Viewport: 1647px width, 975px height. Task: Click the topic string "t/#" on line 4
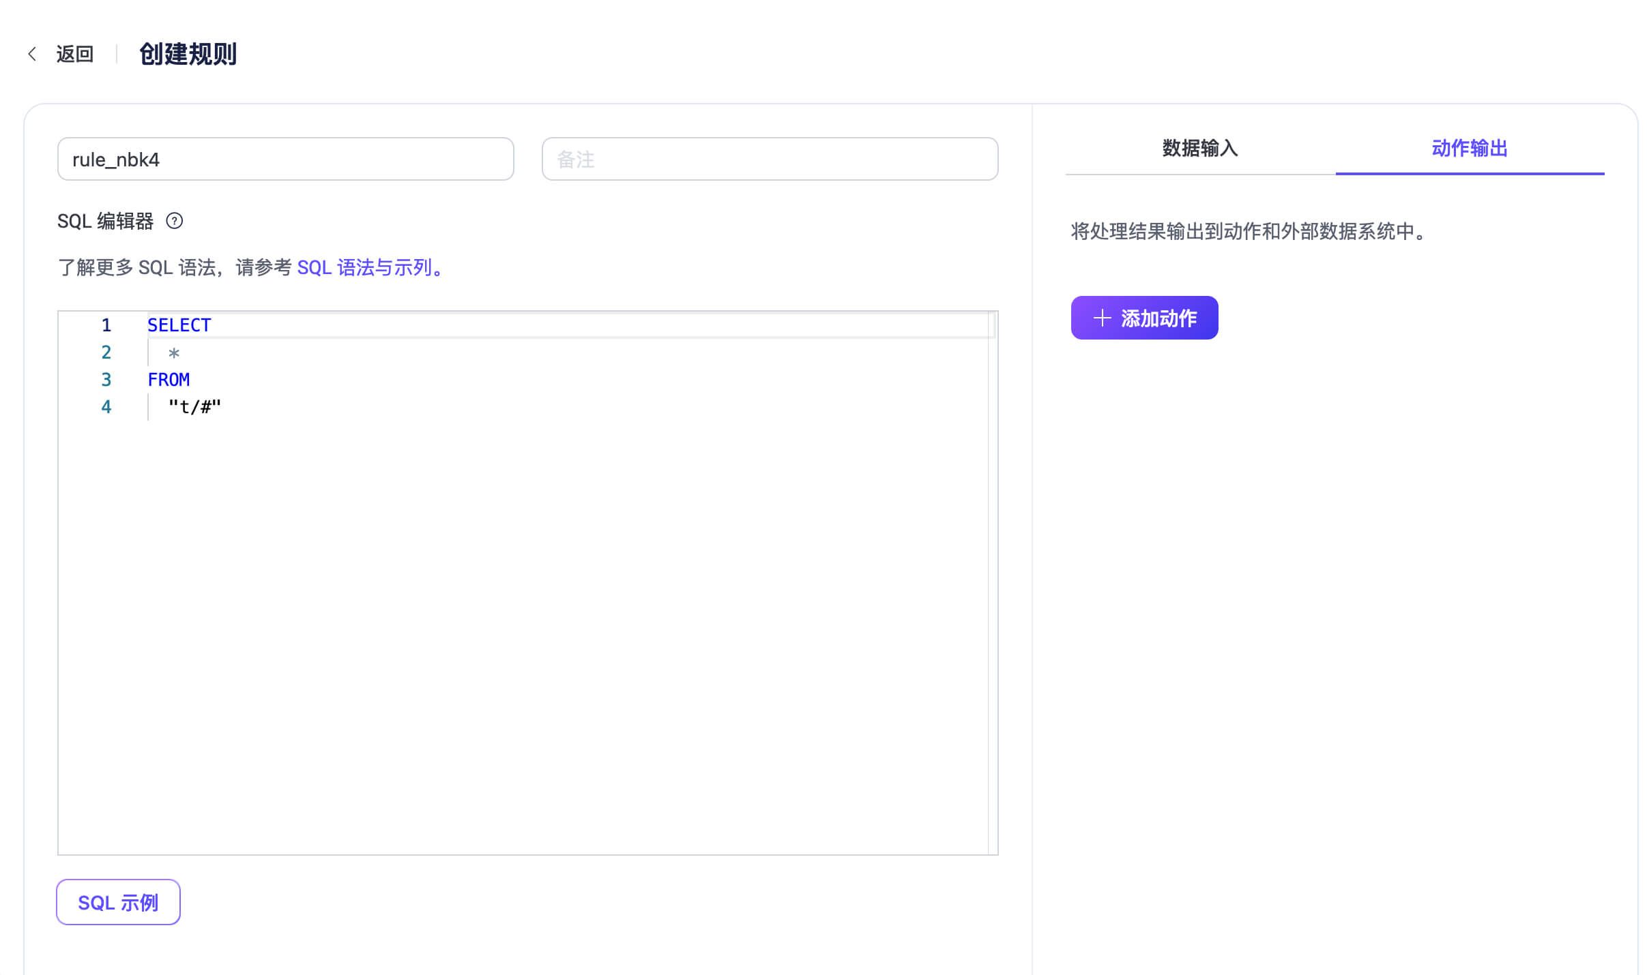[x=194, y=406]
